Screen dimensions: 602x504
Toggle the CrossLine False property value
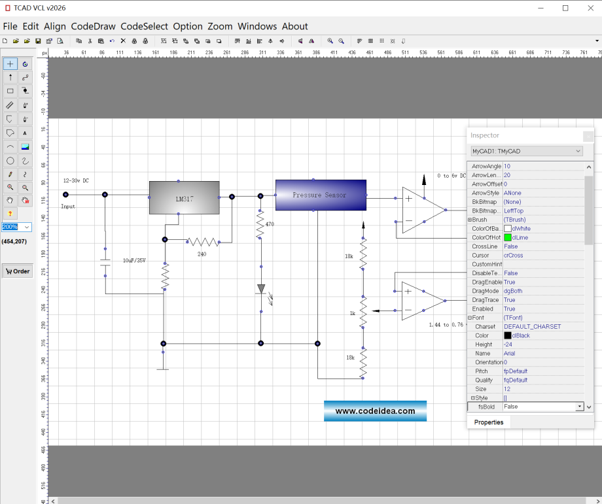pyautogui.click(x=510, y=246)
